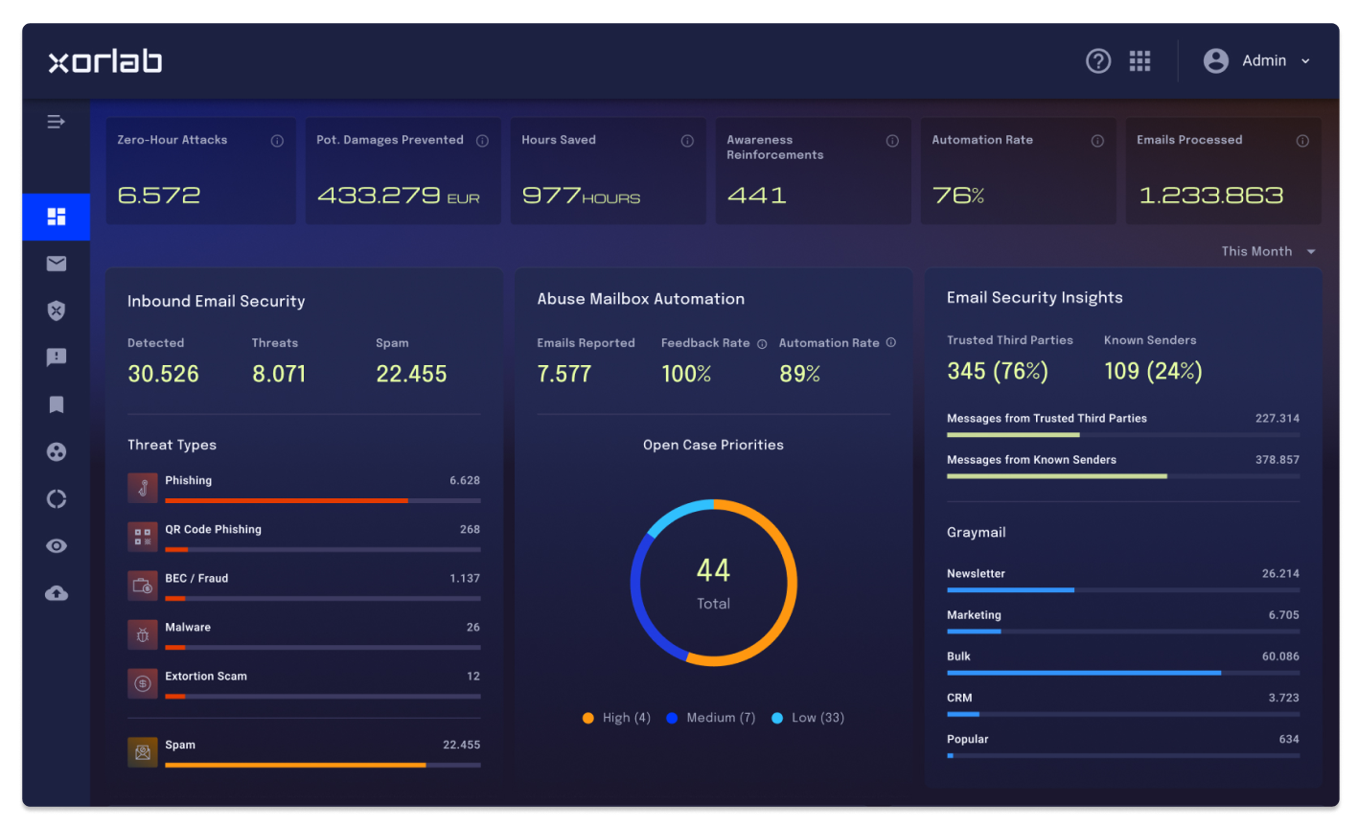Open the cloud upload sidebar icon

point(57,593)
